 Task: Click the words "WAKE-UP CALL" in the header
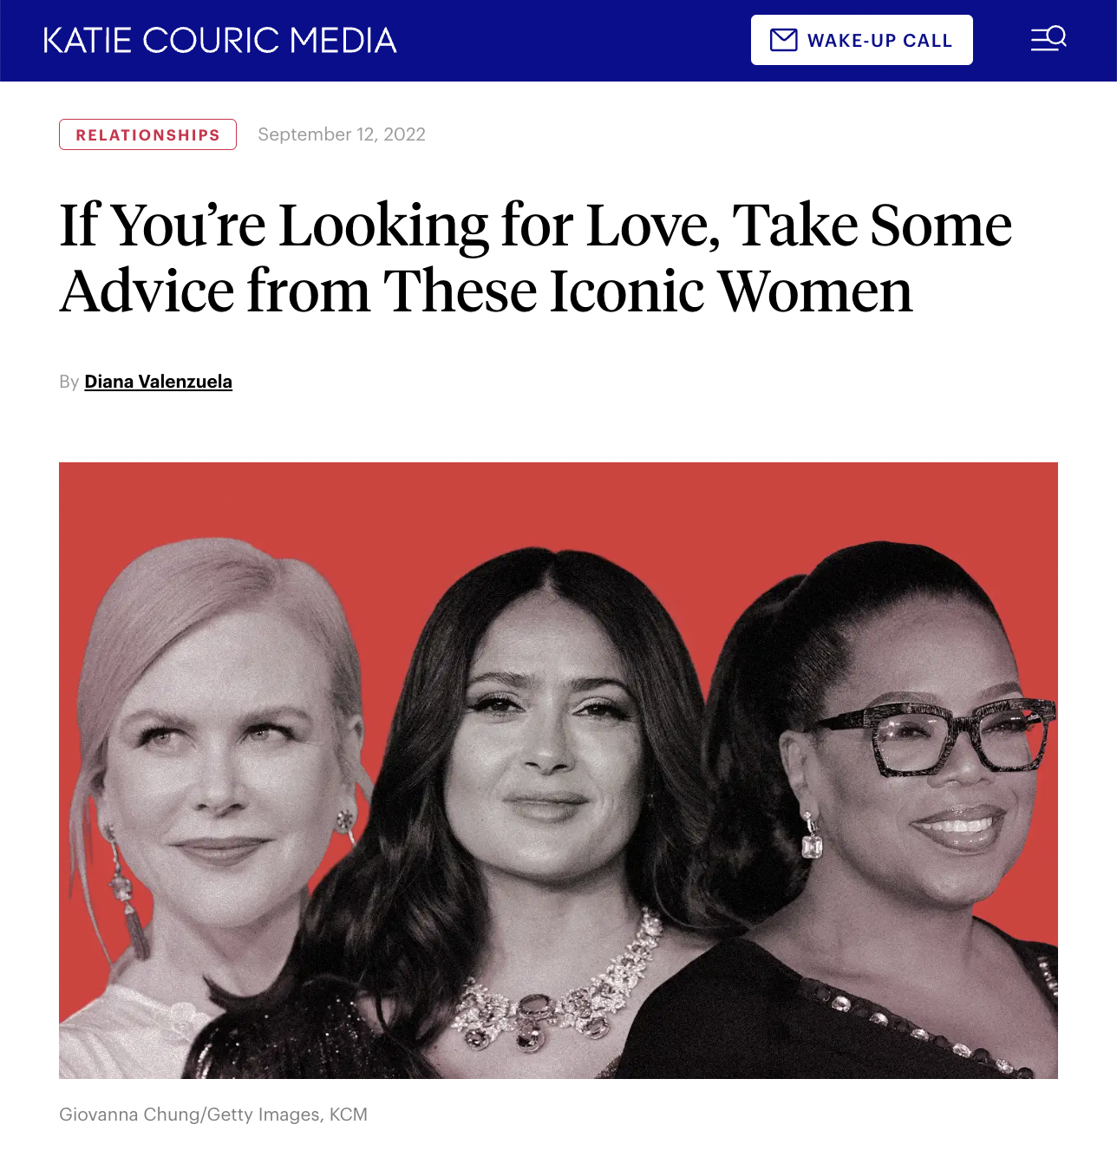coord(879,41)
